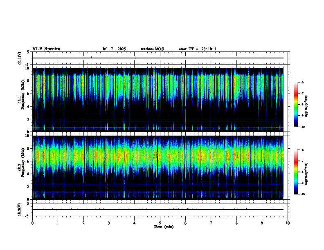Click the "-8" tick on ch.1 colorbar
The height and width of the screenshot is (250, 324).
pos(302,105)
